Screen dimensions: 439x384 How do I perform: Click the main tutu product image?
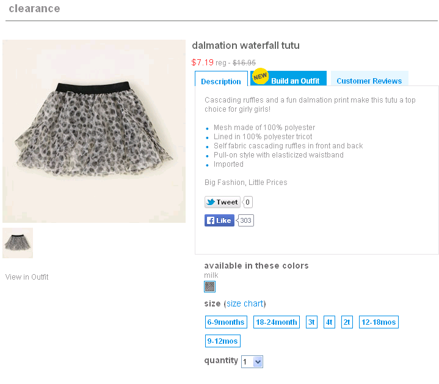pyautogui.click(x=94, y=131)
